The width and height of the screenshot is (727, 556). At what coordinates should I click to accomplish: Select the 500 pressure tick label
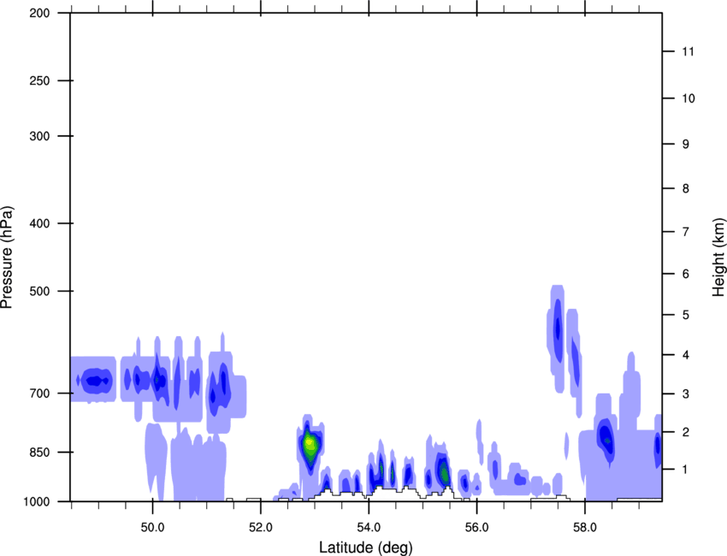click(x=40, y=291)
